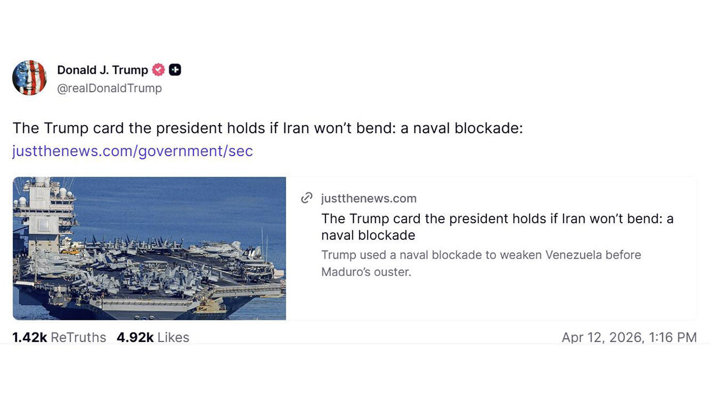Image resolution: width=710 pixels, height=399 pixels.
Task: Click the post body text about Iran
Action: point(267,128)
